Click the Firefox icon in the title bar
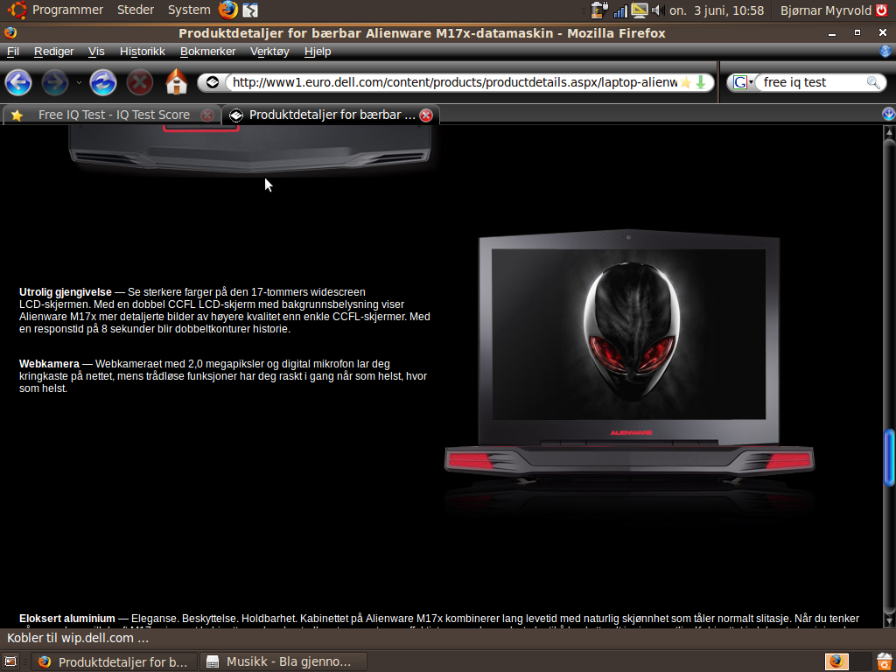 coord(10,32)
